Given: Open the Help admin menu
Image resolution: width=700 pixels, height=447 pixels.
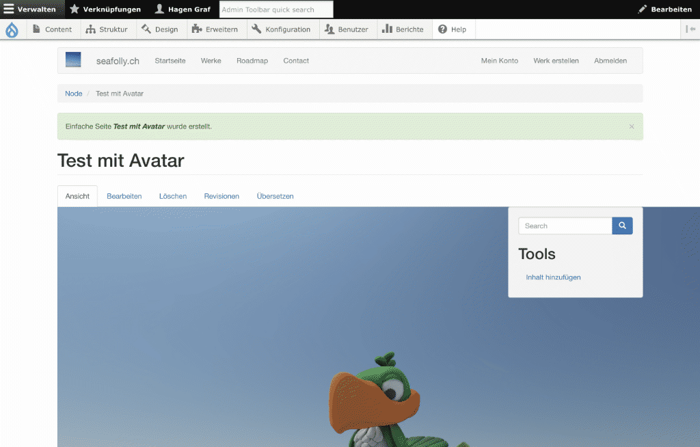Looking at the screenshot, I should 453,29.
